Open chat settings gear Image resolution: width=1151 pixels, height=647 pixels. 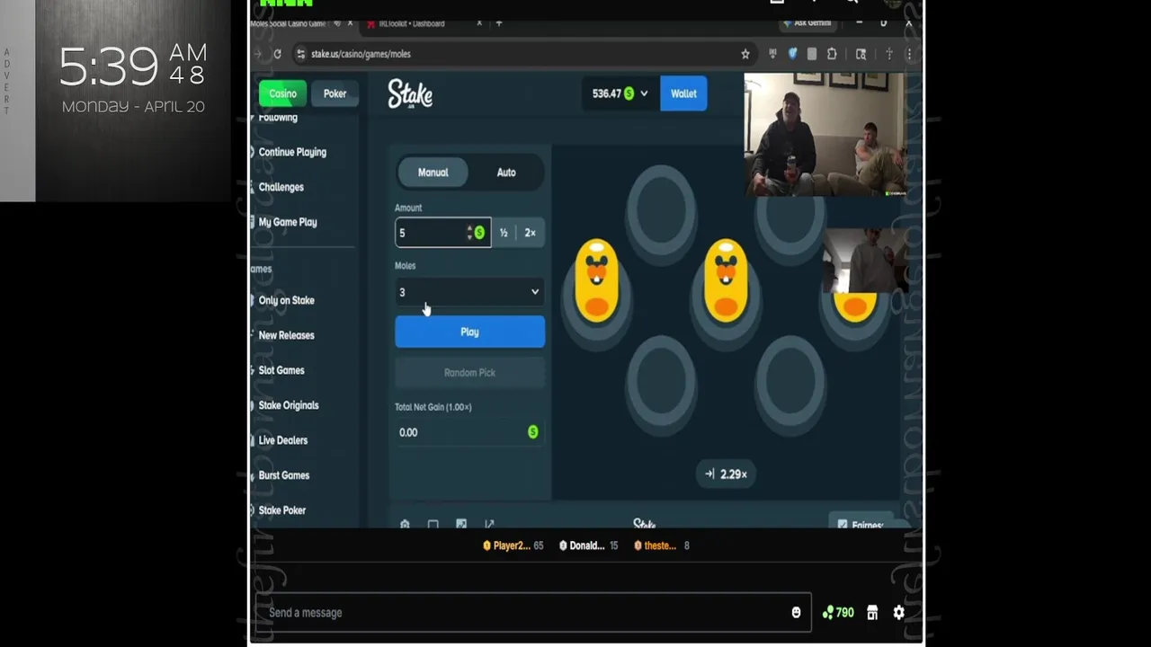click(x=898, y=613)
